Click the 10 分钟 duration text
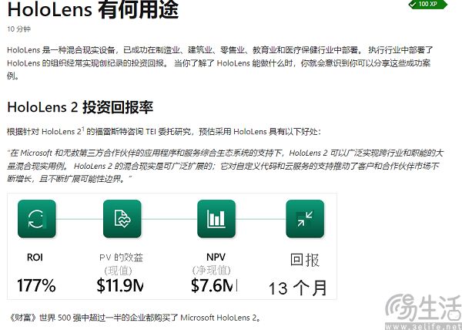This screenshot has height=330, width=462. point(18,29)
